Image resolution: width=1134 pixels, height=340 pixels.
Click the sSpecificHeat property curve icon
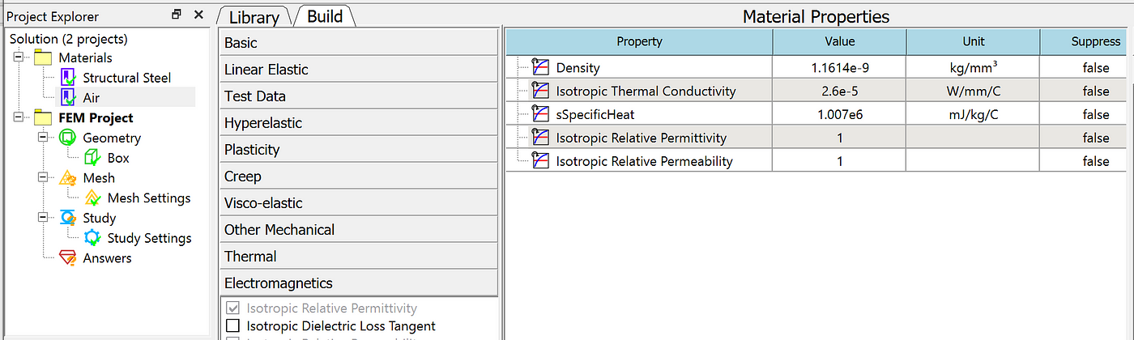tap(540, 114)
